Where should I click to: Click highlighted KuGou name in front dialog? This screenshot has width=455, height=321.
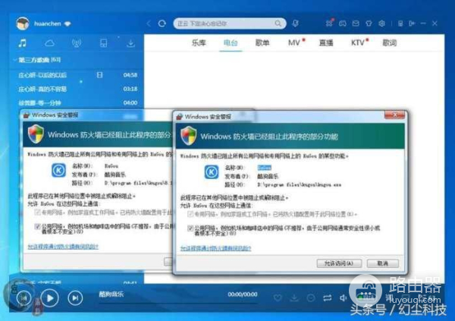(x=264, y=168)
